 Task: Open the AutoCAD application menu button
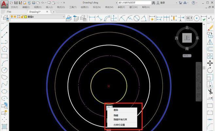click(4, 5)
